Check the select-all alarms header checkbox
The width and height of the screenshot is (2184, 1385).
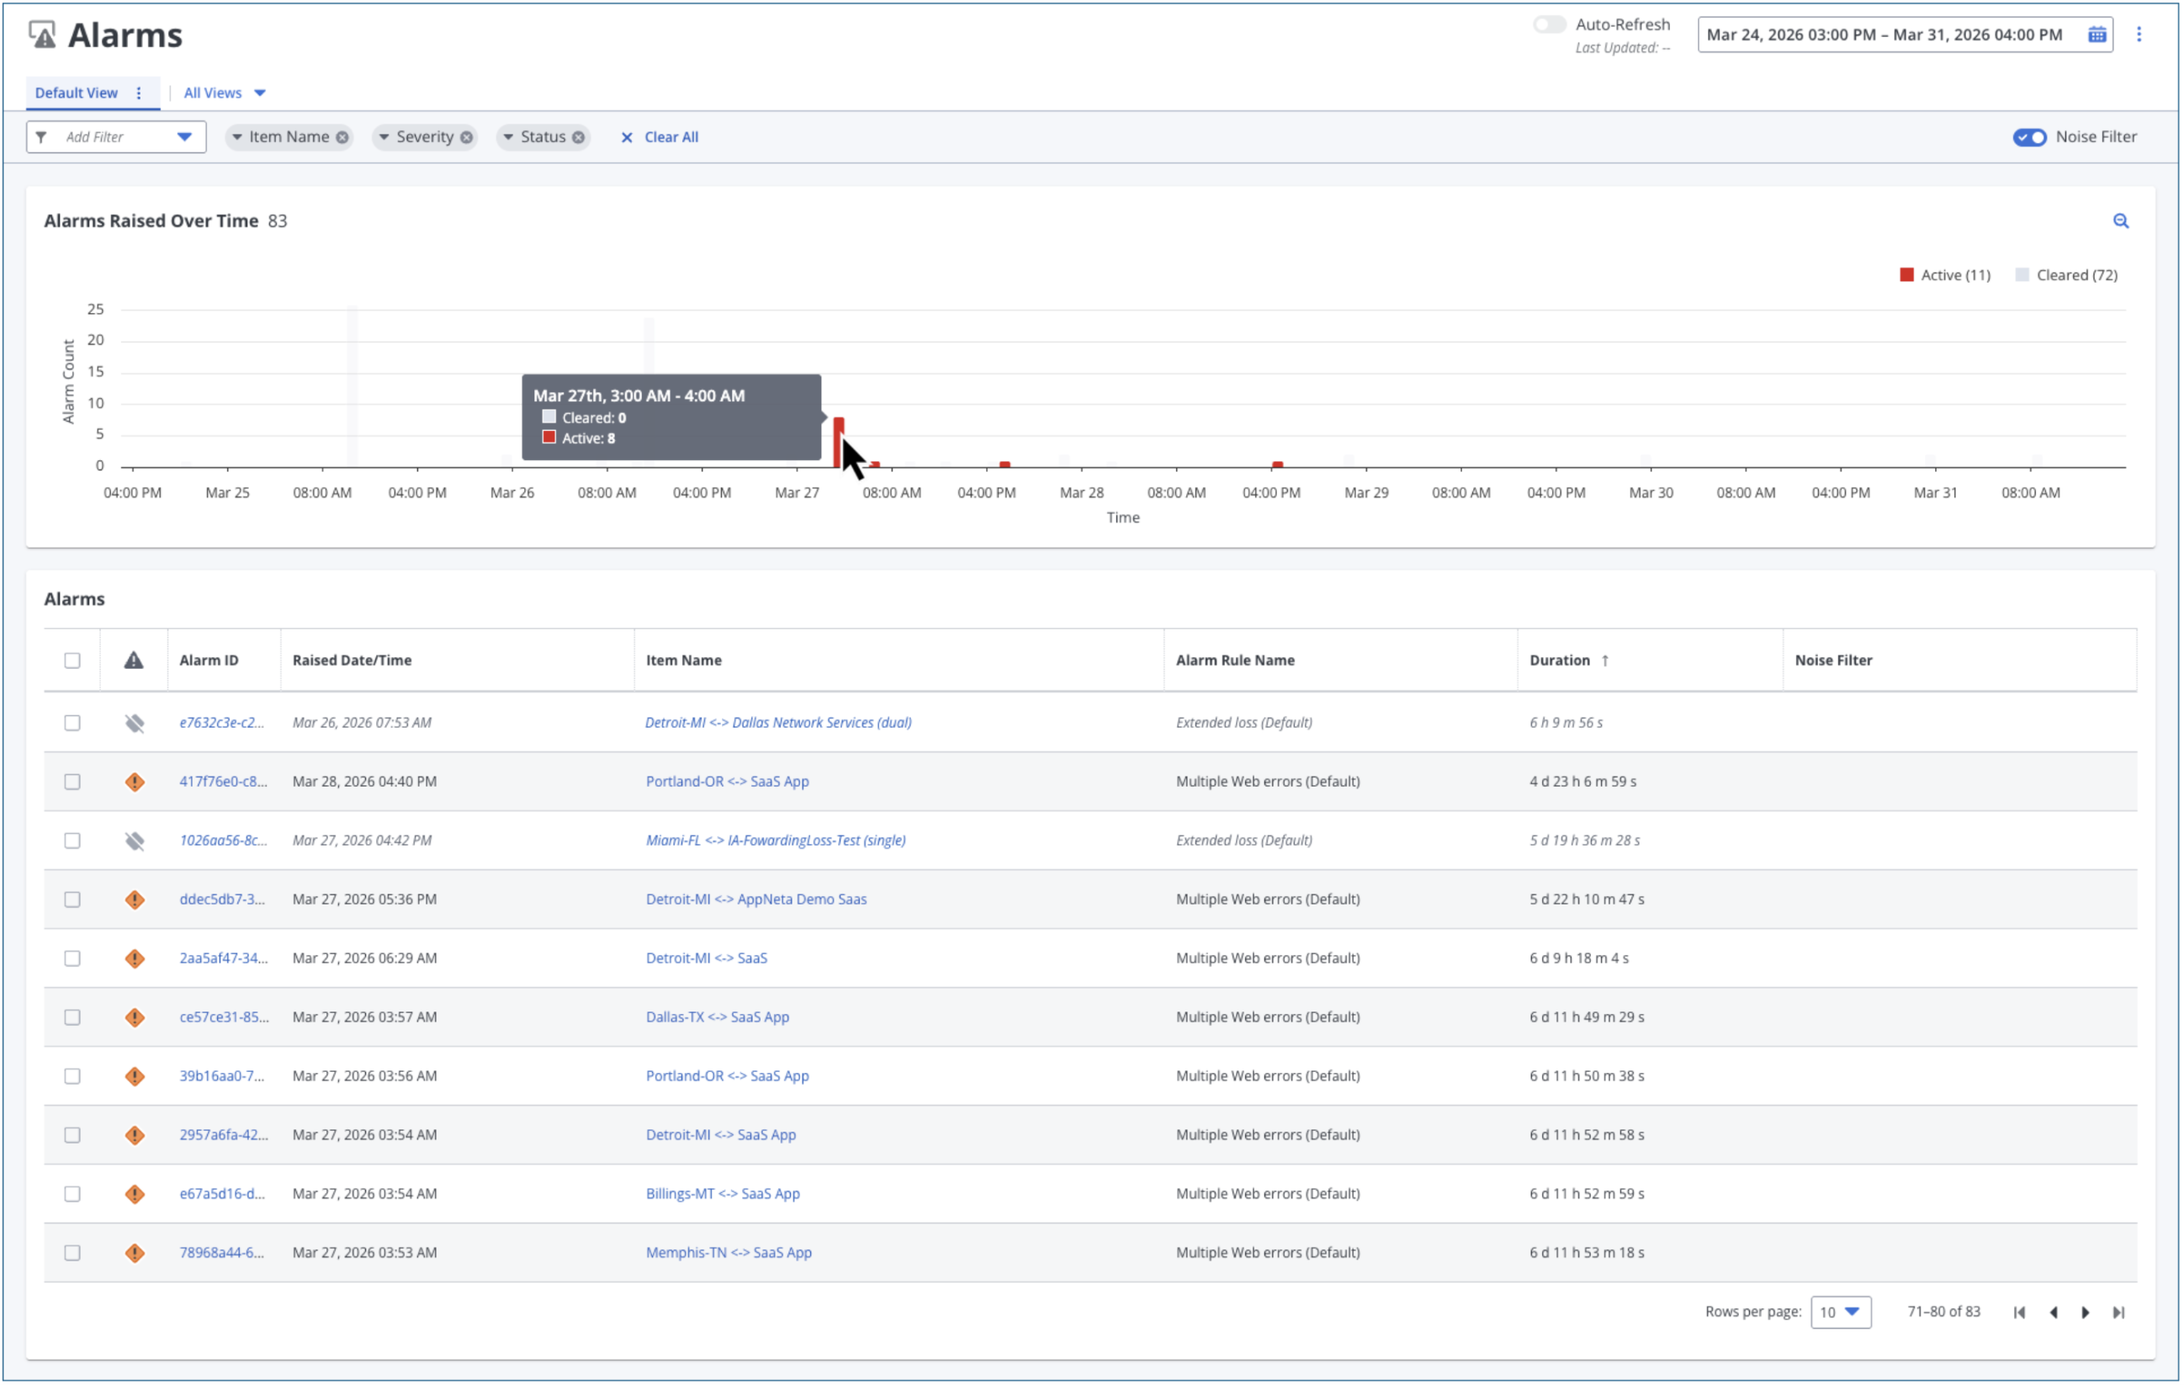(x=72, y=661)
